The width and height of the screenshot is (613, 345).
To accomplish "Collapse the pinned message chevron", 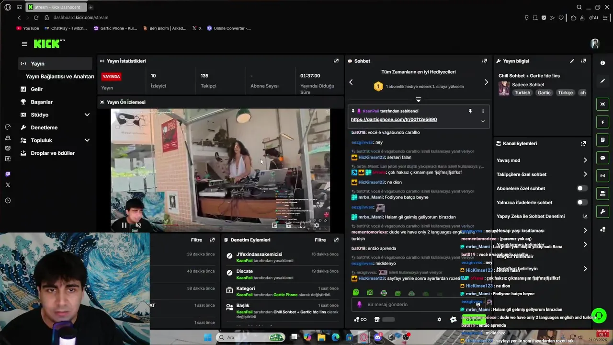I will [483, 121].
